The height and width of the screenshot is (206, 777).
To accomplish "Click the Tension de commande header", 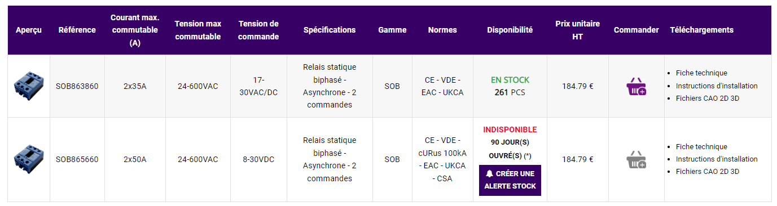I will tap(259, 30).
